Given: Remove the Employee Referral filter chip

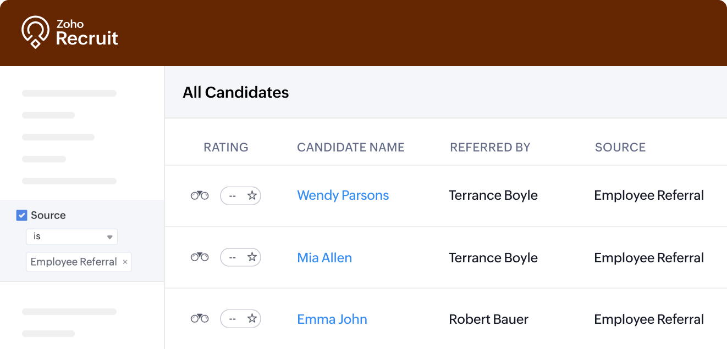Looking at the screenshot, I should 125,262.
